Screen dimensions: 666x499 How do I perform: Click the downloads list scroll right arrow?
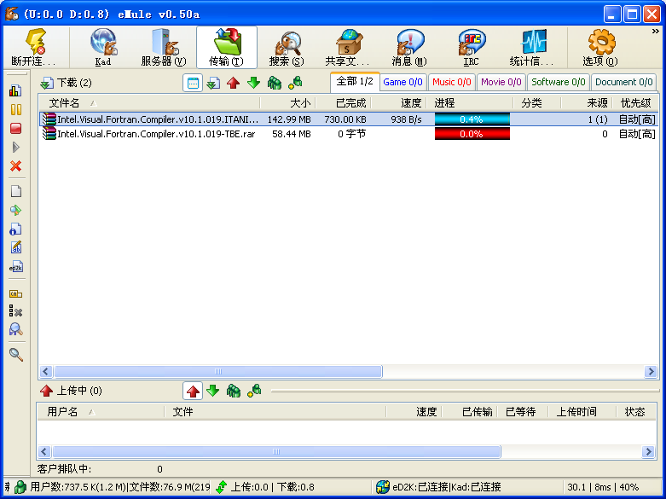click(x=651, y=372)
